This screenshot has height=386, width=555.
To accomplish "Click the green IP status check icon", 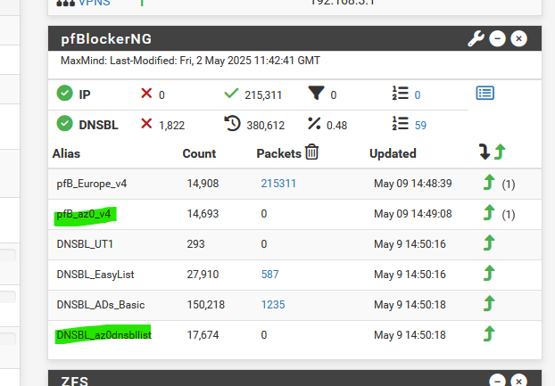I will (65, 94).
